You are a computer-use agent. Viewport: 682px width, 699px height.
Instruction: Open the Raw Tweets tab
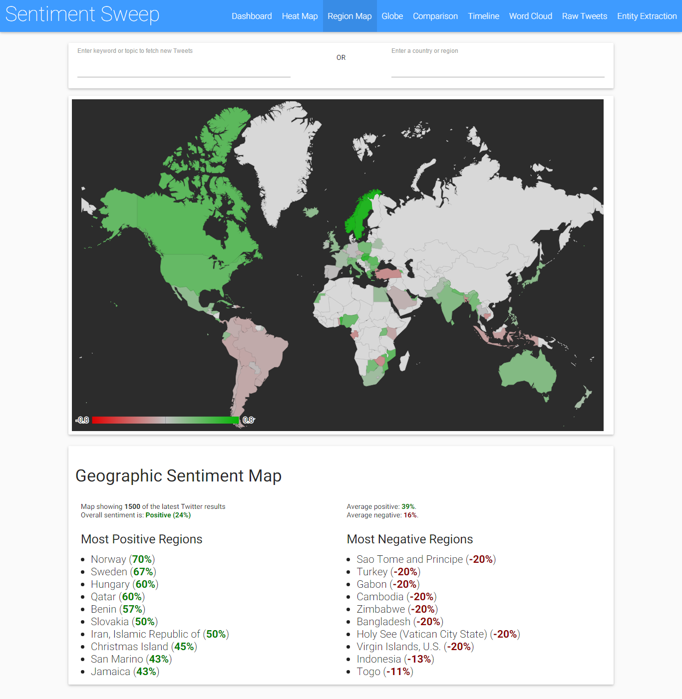[x=584, y=16]
